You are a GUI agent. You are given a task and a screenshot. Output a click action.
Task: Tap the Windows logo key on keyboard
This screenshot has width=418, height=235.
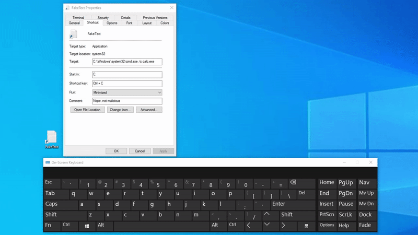pyautogui.click(x=87, y=226)
